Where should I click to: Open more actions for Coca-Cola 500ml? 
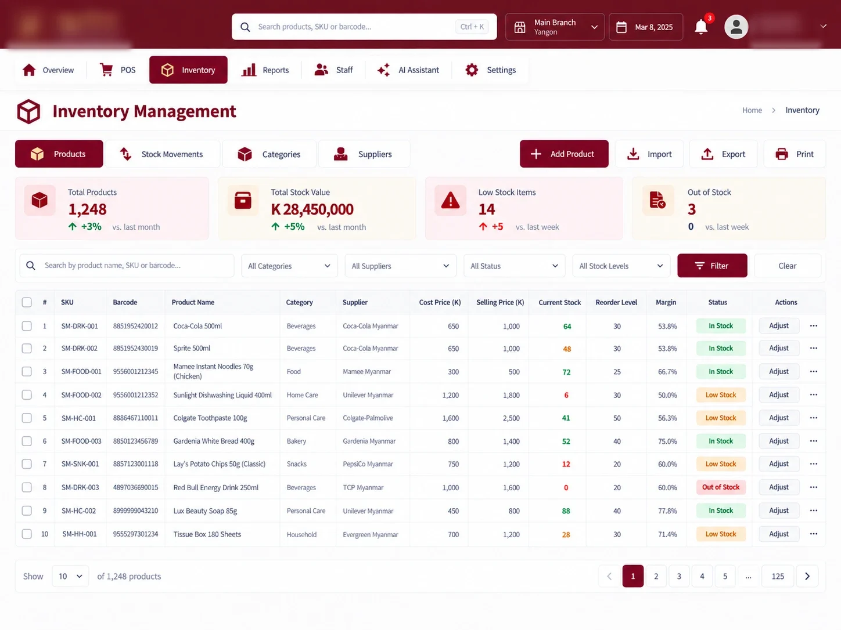pyautogui.click(x=814, y=326)
